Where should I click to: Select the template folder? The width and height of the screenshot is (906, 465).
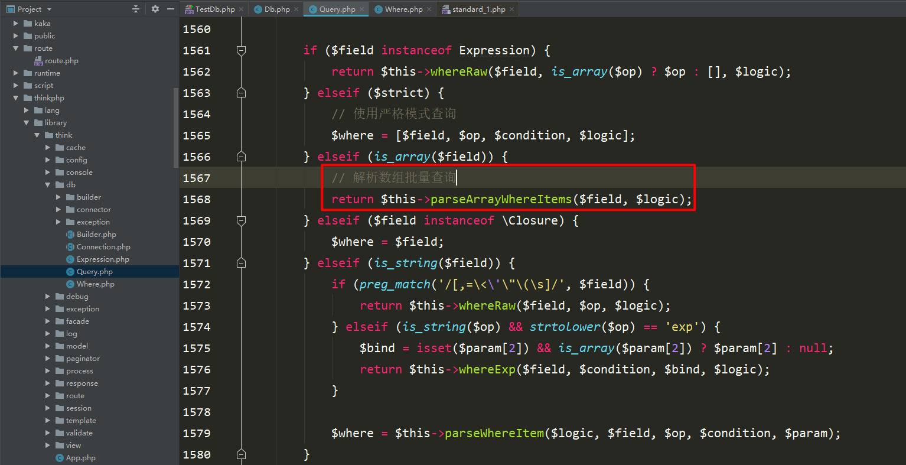(x=81, y=421)
